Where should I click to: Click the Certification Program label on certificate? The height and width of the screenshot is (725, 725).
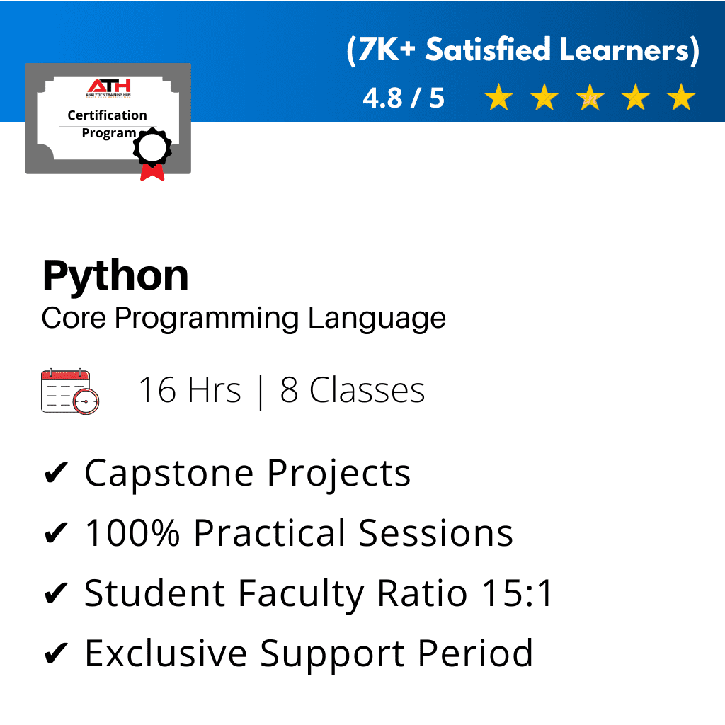108,124
